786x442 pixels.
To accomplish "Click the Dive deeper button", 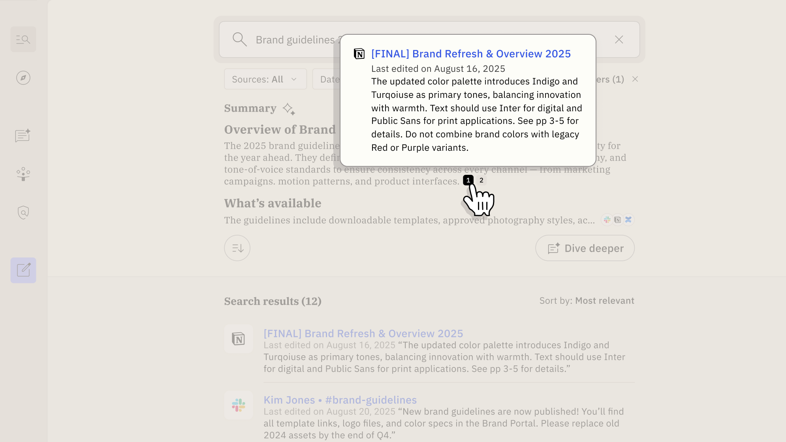I will pyautogui.click(x=585, y=248).
